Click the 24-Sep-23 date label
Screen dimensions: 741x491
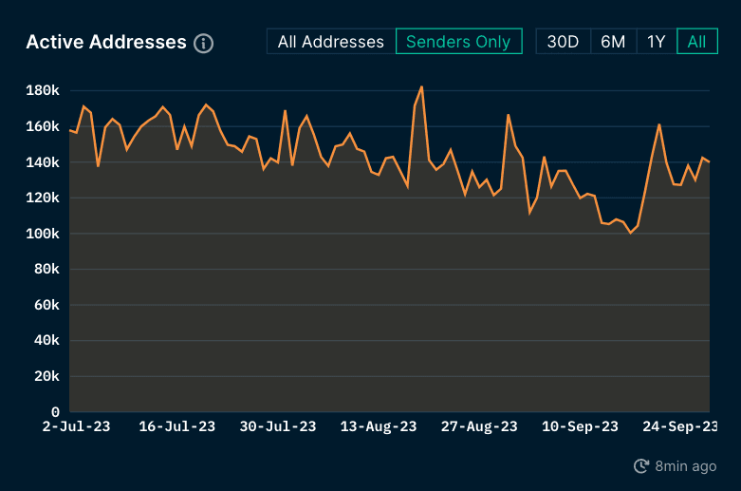(680, 426)
